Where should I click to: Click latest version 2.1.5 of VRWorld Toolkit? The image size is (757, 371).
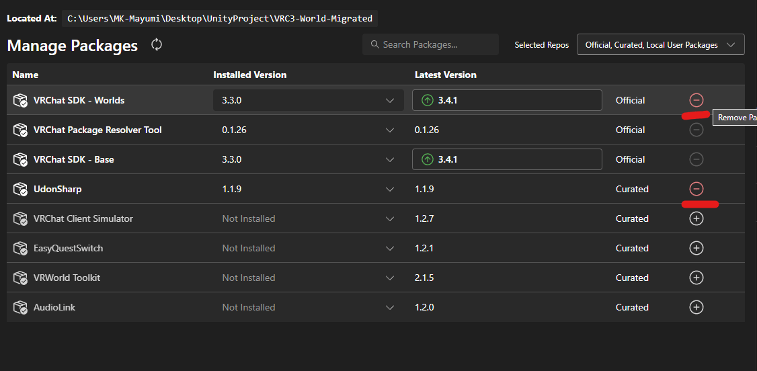(424, 278)
